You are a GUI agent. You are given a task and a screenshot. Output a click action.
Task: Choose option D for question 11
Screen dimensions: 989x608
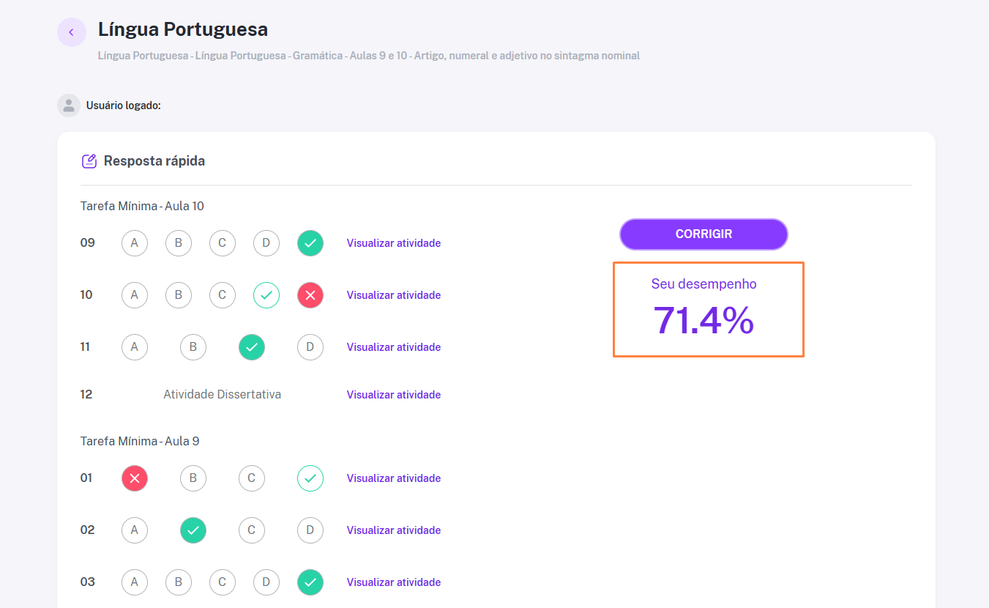[x=310, y=347]
